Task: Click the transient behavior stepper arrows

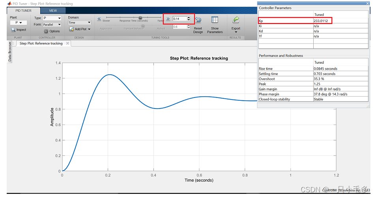Action: (189, 27)
